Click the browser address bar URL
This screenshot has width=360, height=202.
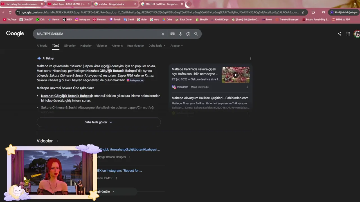pyautogui.click(x=160, y=12)
